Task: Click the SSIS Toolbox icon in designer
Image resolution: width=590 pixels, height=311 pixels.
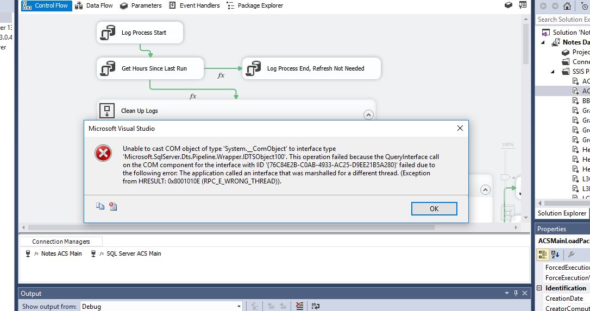Action: point(509,5)
